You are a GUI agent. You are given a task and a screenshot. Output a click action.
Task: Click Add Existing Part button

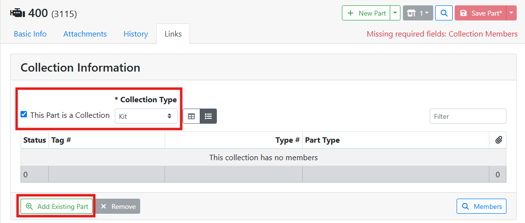click(57, 206)
